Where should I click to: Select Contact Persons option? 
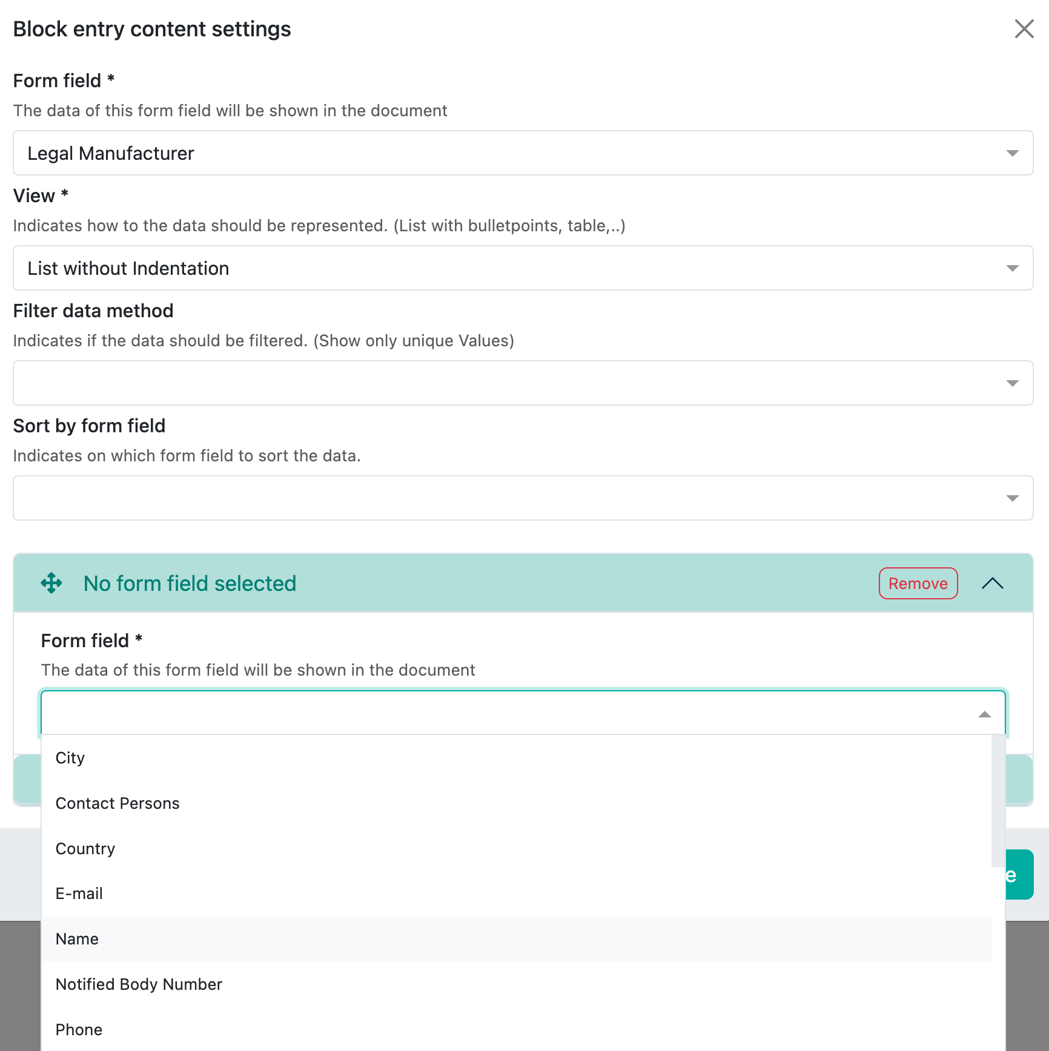pos(517,803)
